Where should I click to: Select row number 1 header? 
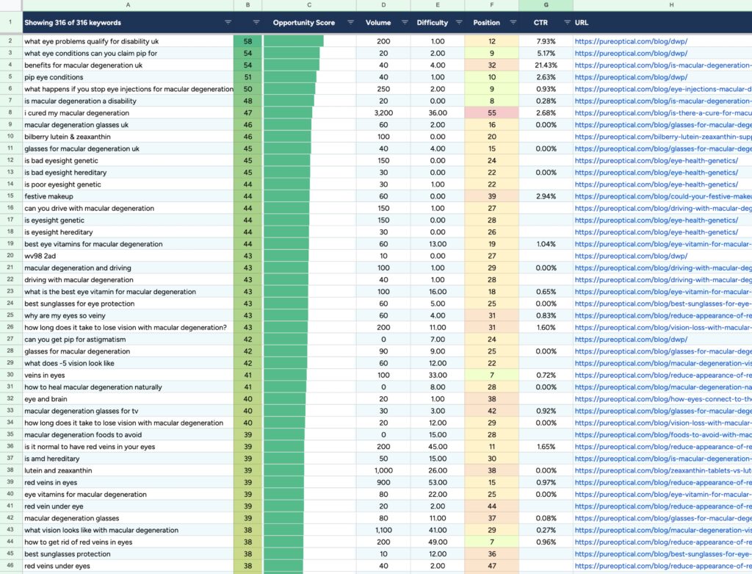tap(10, 22)
